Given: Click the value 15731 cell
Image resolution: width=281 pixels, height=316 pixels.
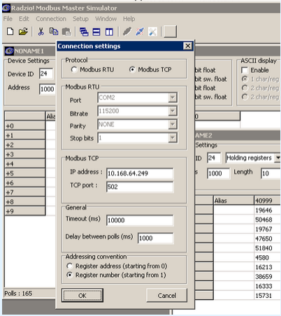Looking at the screenshot, I should pyautogui.click(x=267, y=296).
